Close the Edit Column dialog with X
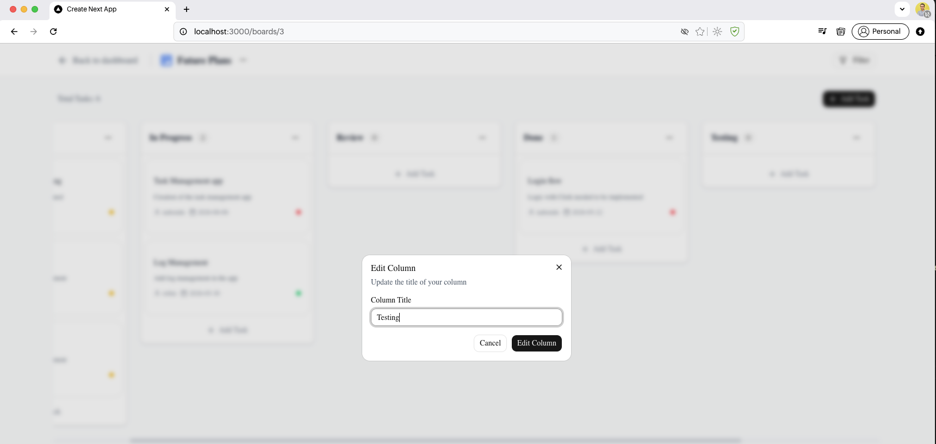Viewport: 936px width, 444px height. click(559, 267)
